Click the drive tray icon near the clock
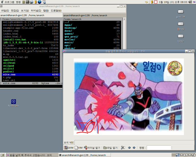 click(146, 2)
